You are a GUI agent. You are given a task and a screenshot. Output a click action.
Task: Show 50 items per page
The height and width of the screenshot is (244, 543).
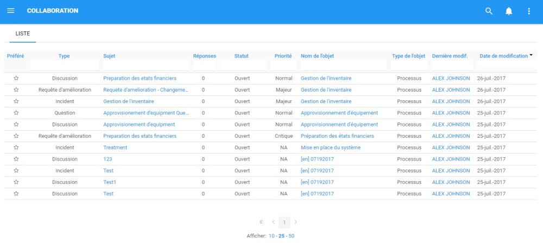292,236
